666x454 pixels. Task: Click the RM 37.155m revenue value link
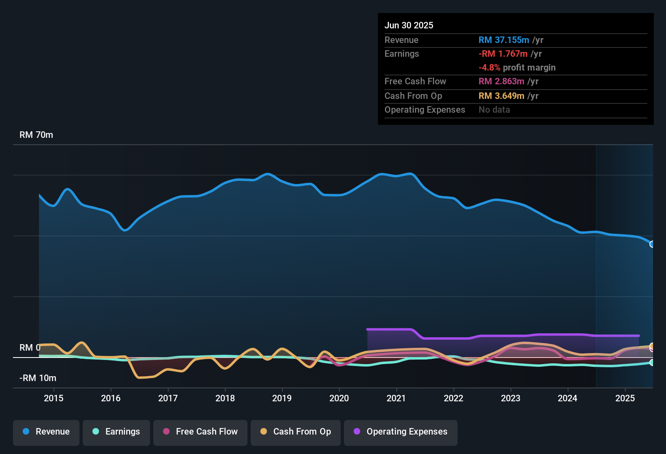[504, 40]
